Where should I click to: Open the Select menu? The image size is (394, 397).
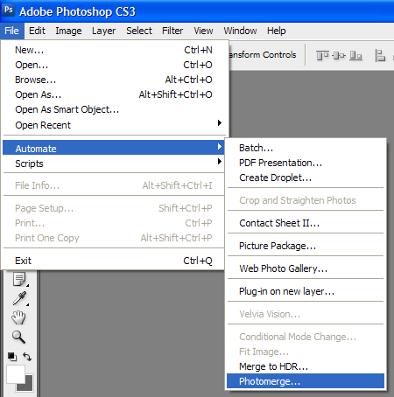coord(139,31)
